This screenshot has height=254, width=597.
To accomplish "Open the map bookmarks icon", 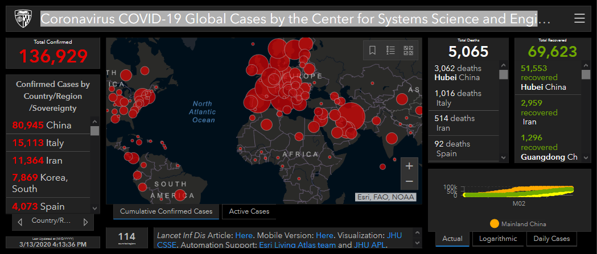I will point(372,50).
